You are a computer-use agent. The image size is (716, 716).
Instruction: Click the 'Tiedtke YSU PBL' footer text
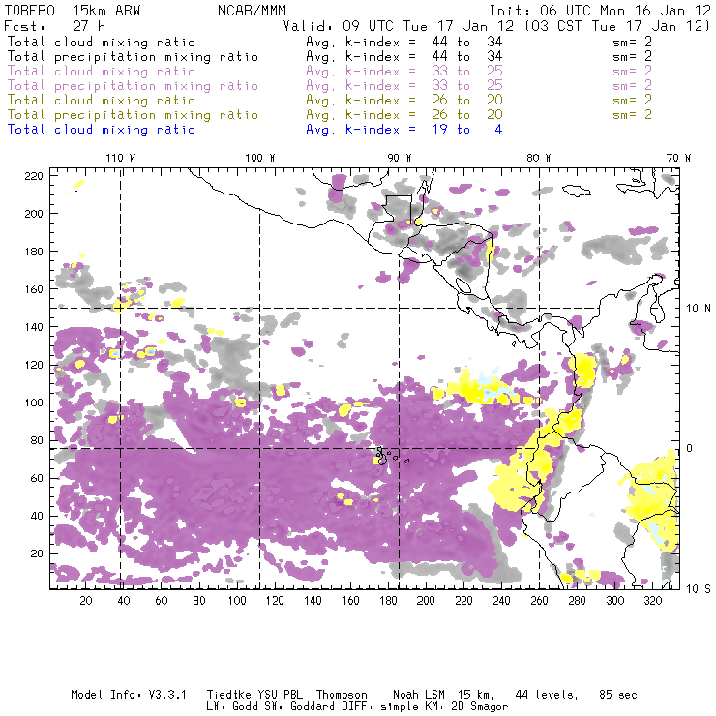(x=254, y=695)
